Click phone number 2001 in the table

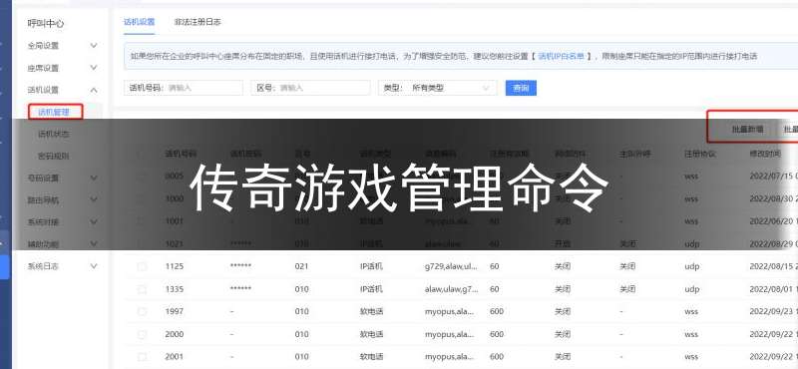click(x=174, y=356)
